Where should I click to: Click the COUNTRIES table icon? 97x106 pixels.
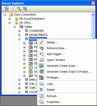(26, 31)
